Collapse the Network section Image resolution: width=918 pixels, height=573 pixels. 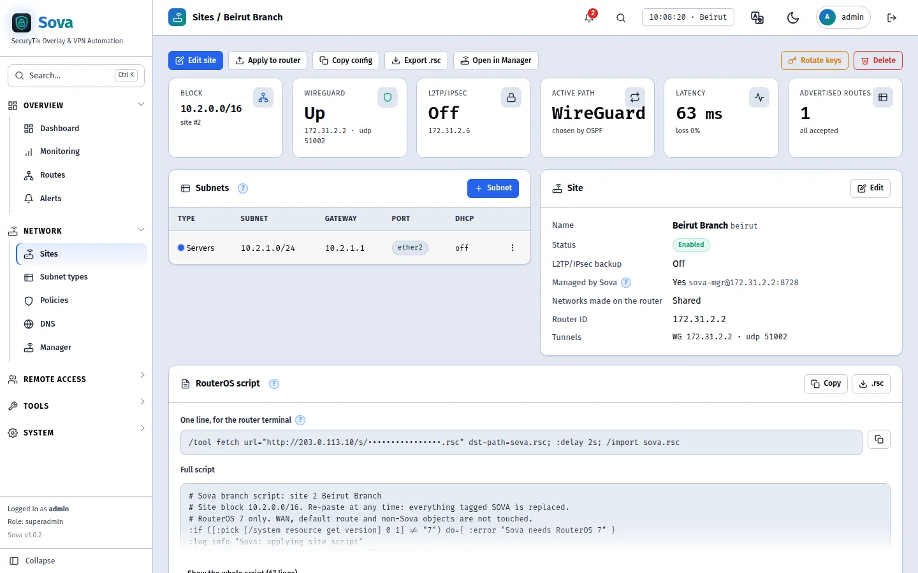click(76, 230)
